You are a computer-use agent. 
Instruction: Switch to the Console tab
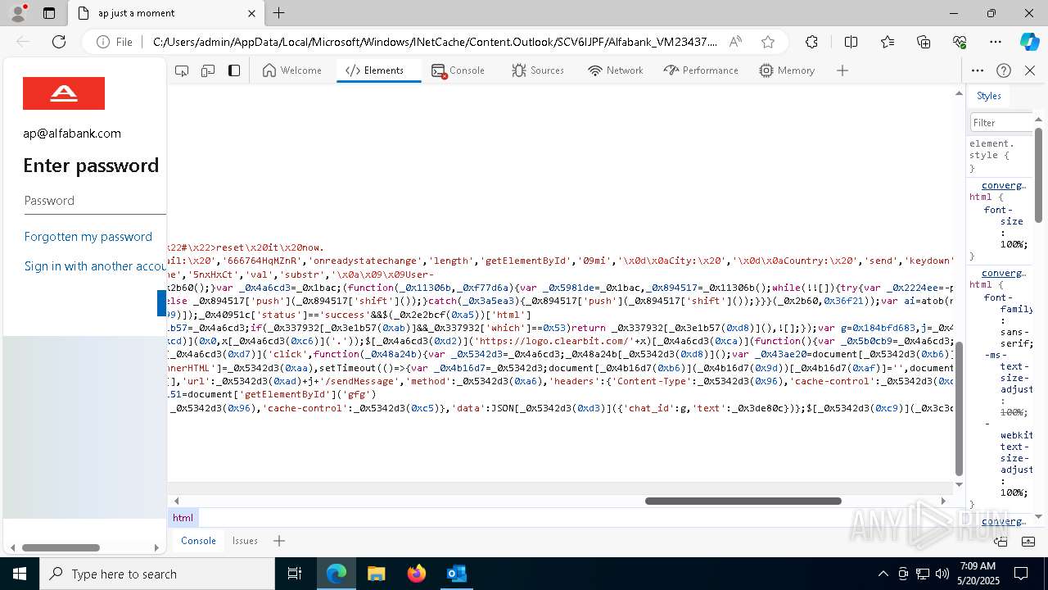[x=458, y=70]
